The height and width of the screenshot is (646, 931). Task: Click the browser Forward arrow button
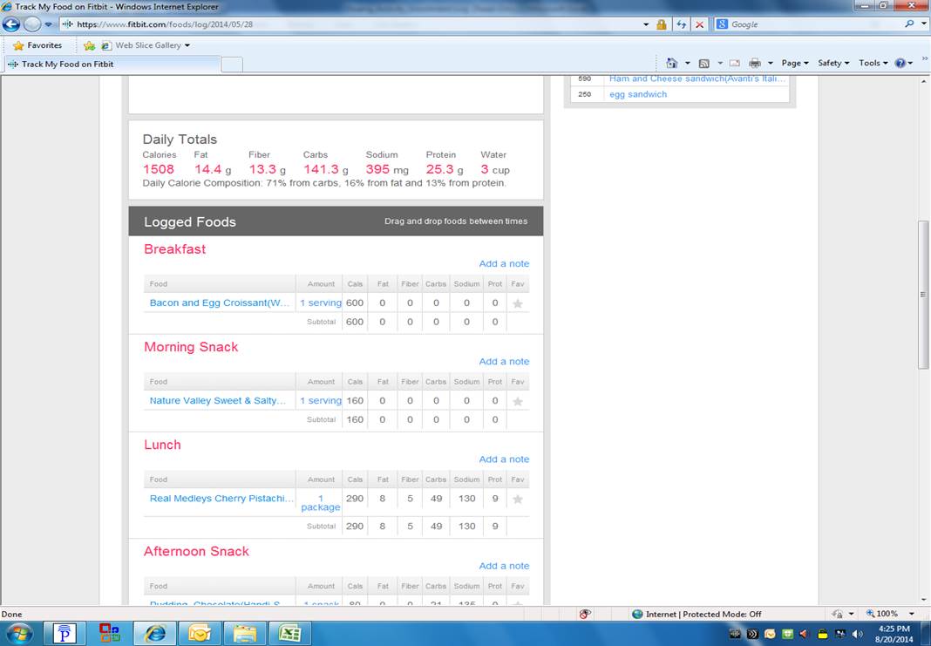click(x=32, y=24)
